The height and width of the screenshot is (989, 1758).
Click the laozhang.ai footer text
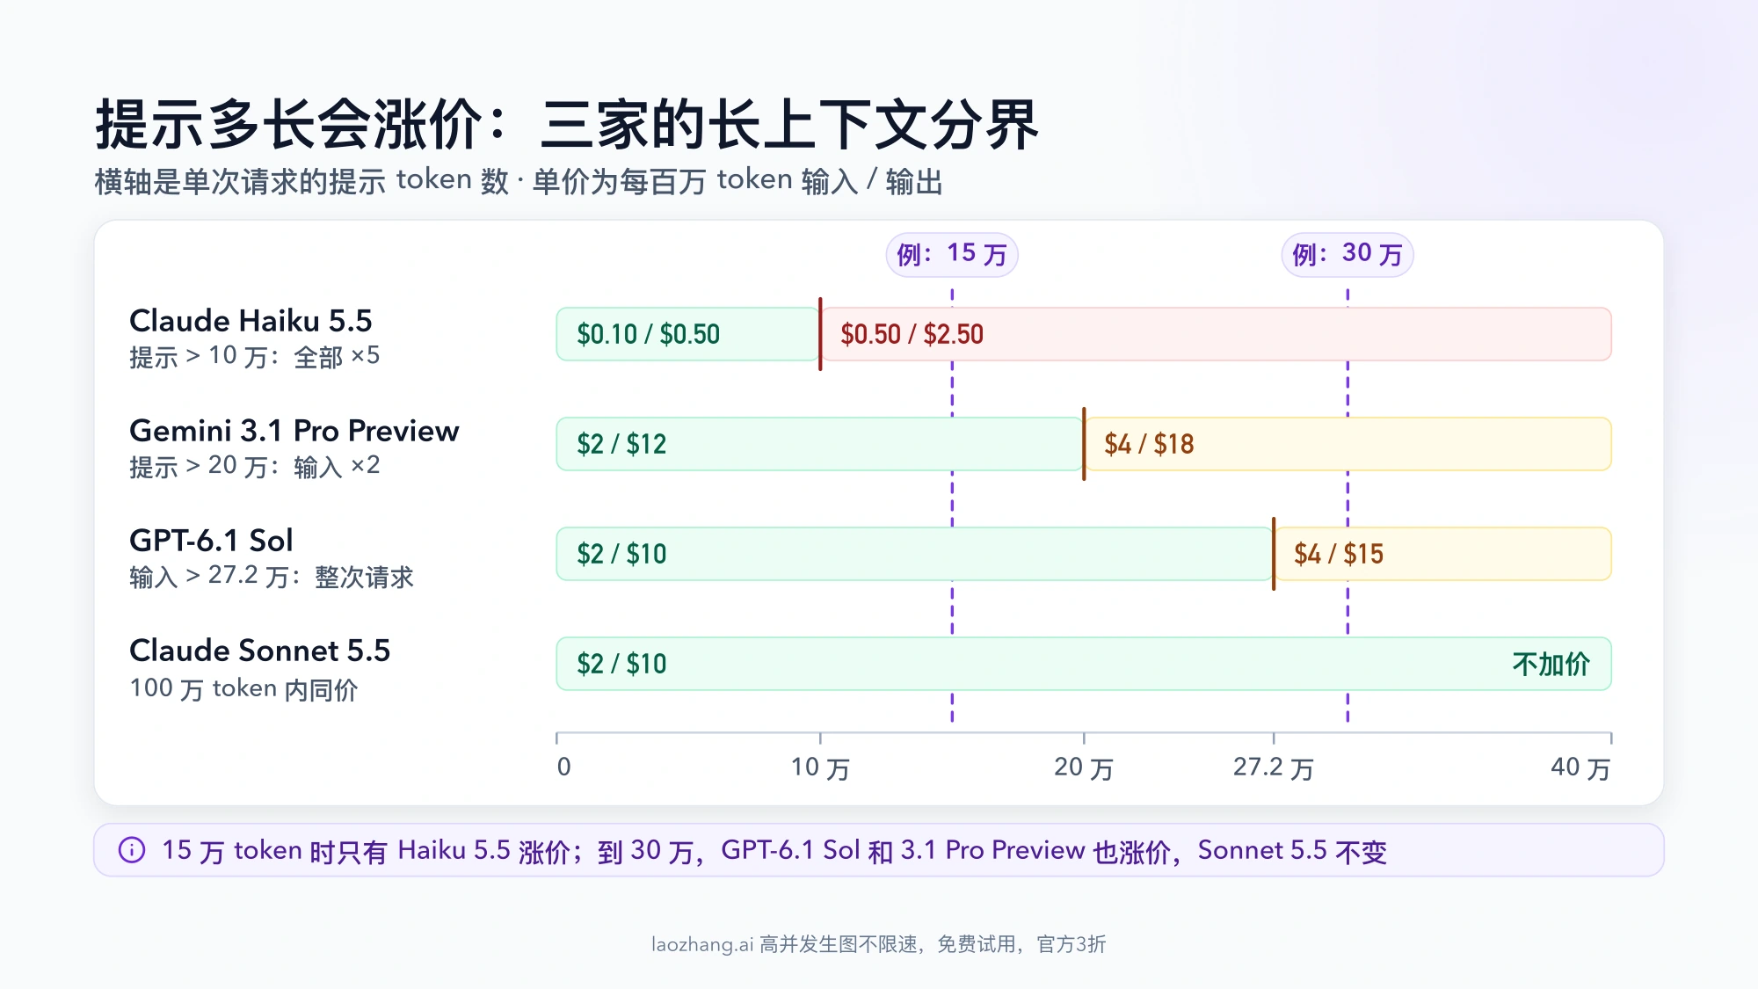click(879, 944)
